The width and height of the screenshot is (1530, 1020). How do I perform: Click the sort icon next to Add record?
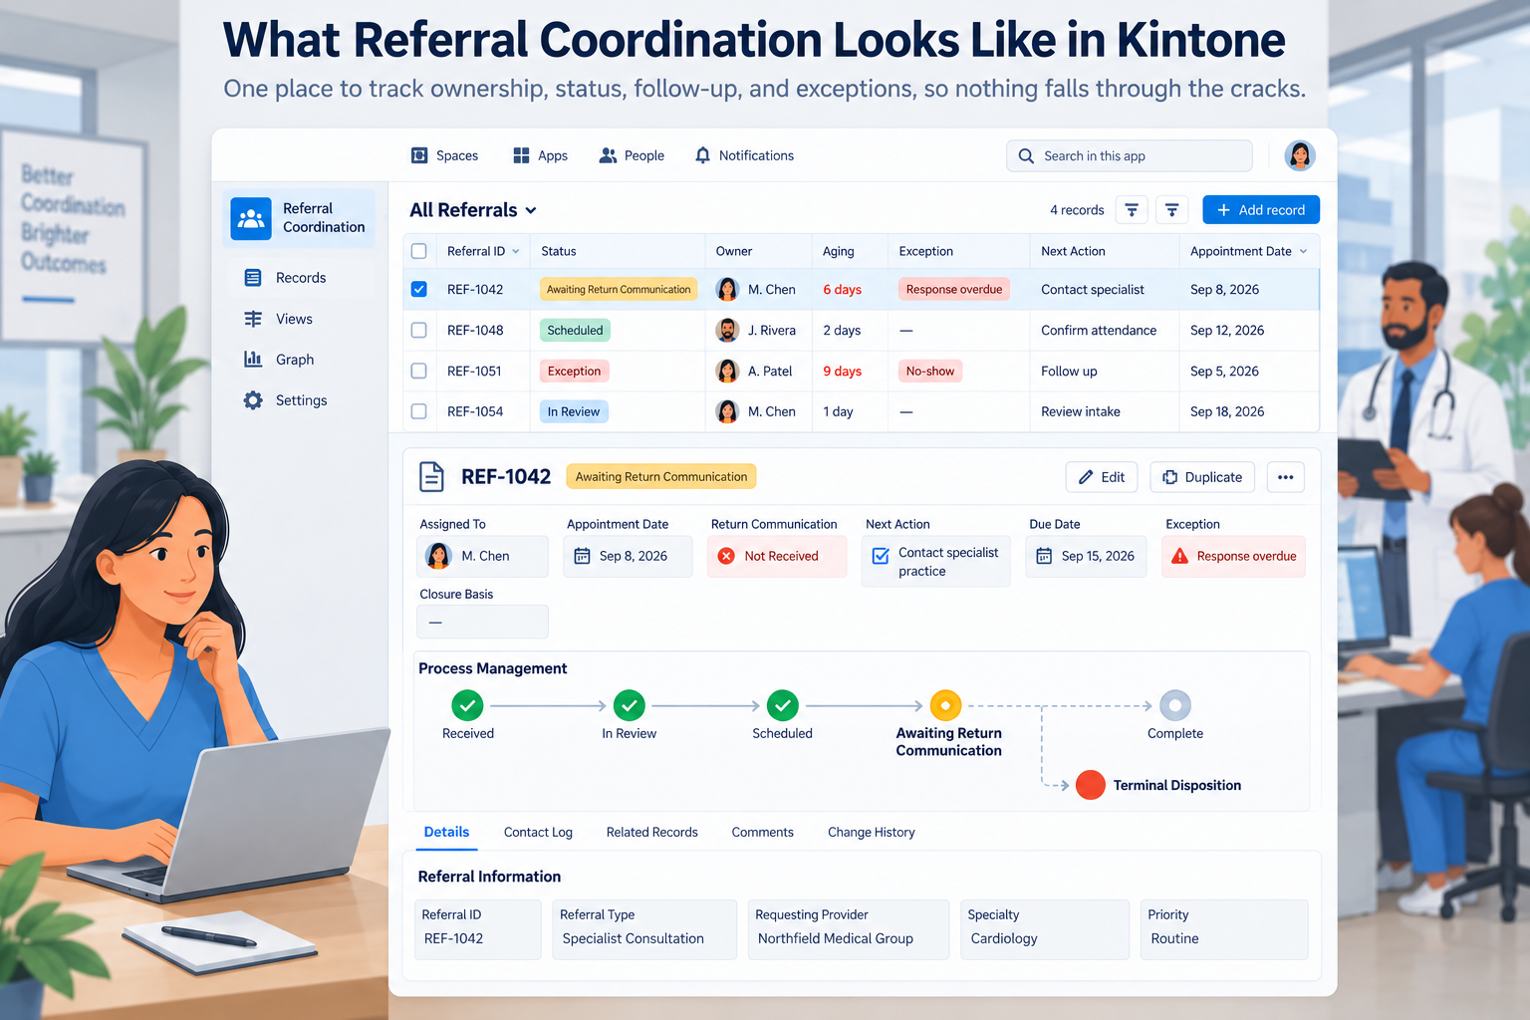point(1172,210)
